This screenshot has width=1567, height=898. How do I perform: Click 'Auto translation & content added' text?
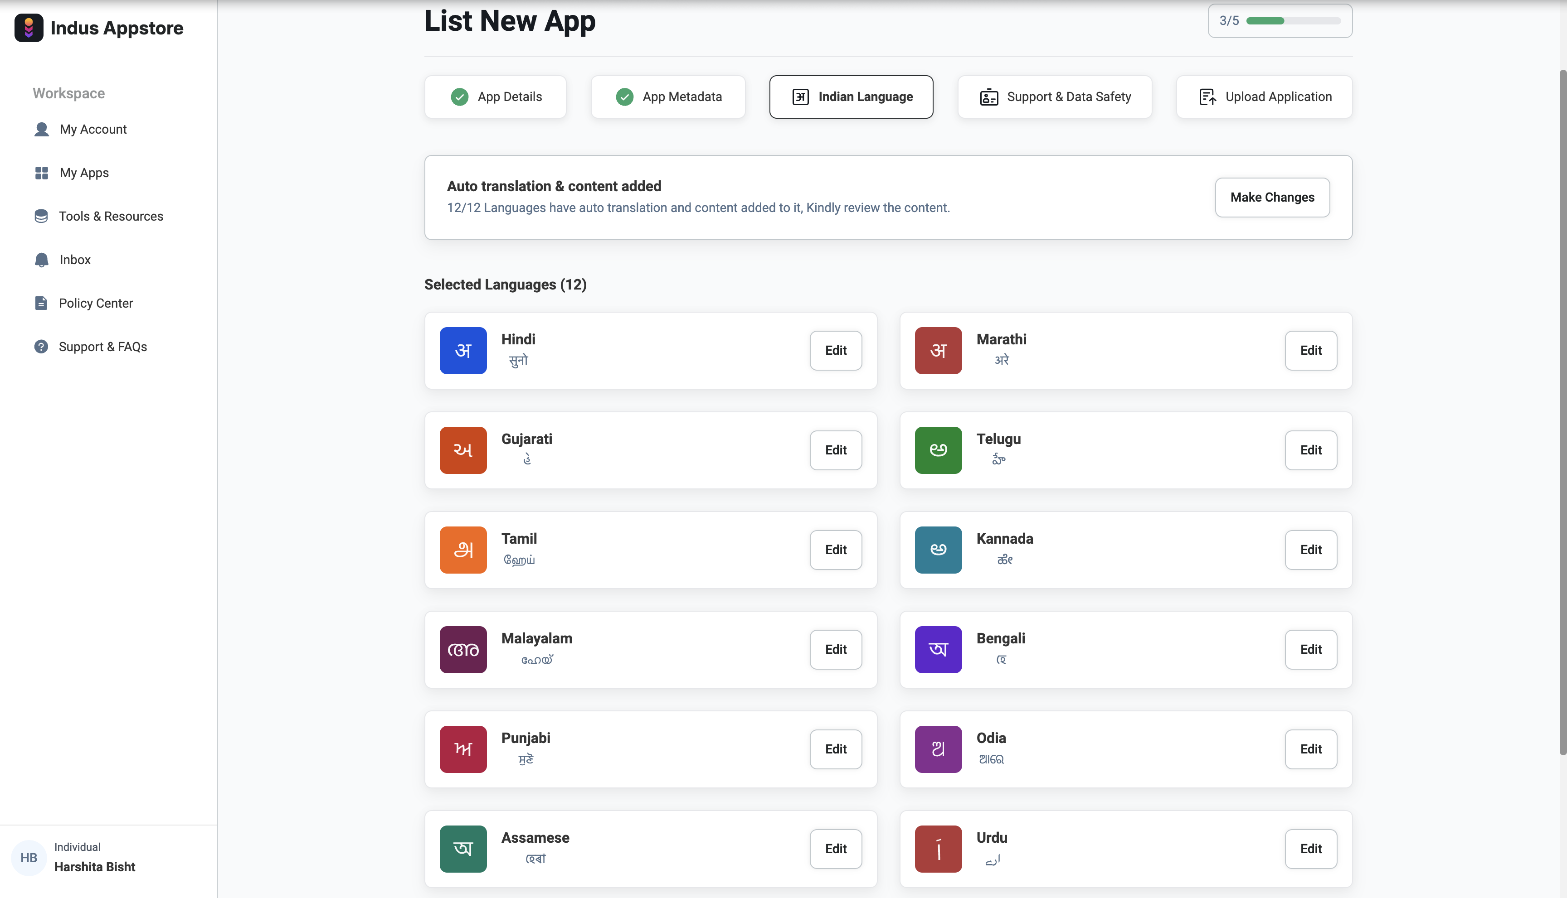(554, 186)
